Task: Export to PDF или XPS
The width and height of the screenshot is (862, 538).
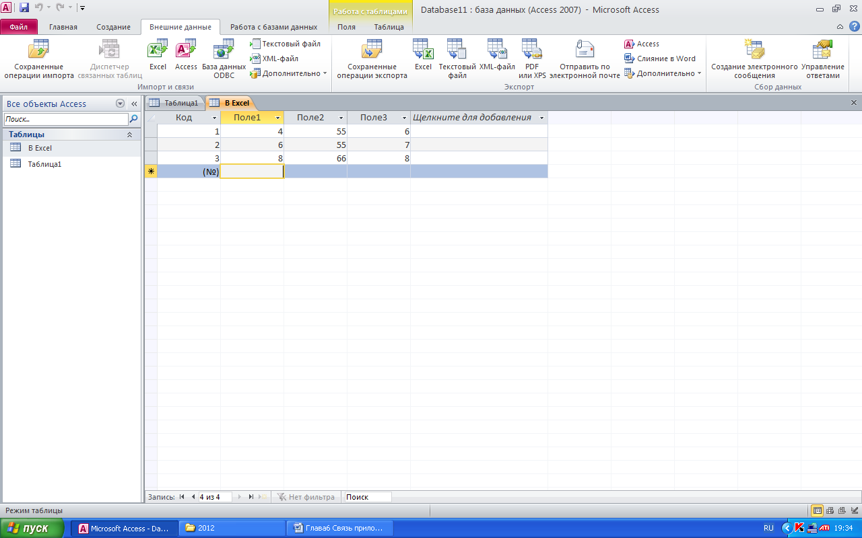Action: [x=532, y=59]
